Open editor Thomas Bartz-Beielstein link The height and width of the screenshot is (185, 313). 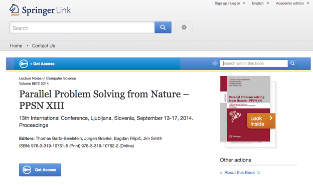coord(59,138)
